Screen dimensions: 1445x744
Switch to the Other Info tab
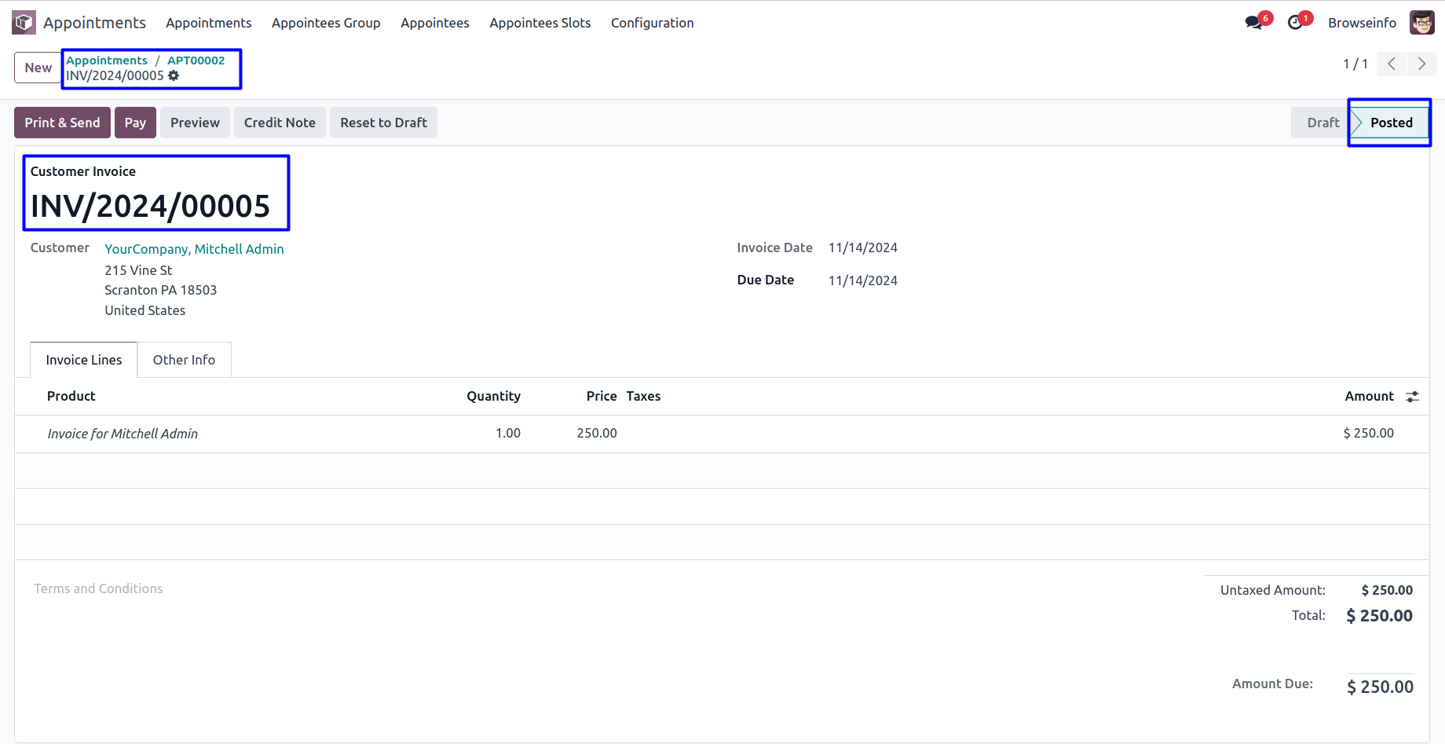tap(184, 360)
